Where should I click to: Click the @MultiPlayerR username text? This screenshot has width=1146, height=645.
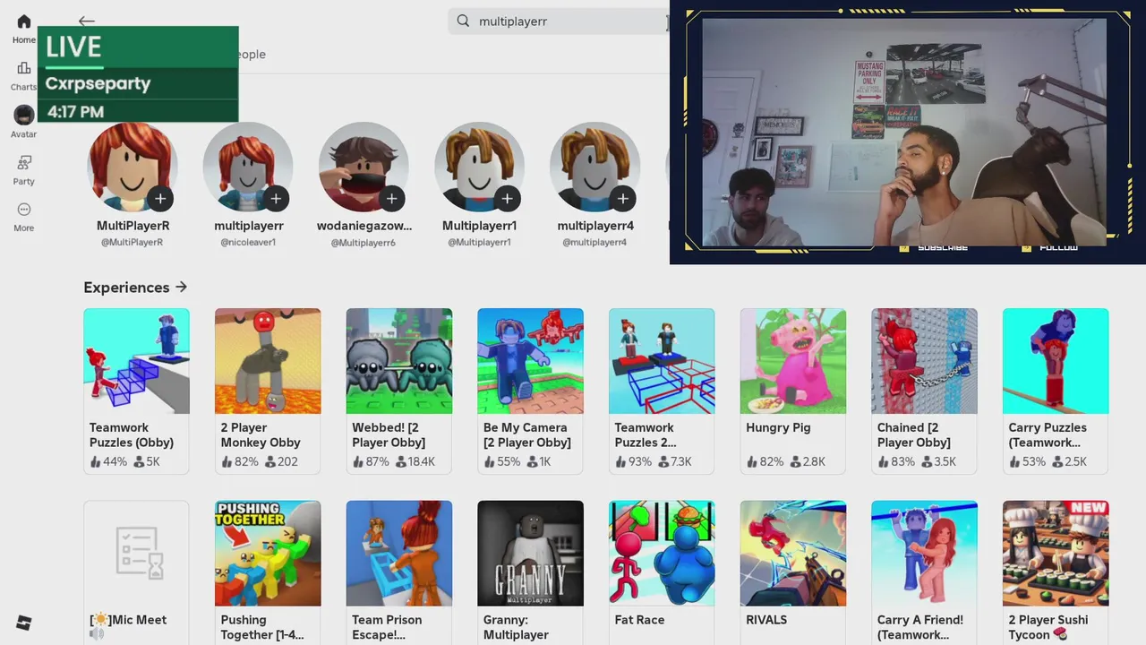click(133, 243)
